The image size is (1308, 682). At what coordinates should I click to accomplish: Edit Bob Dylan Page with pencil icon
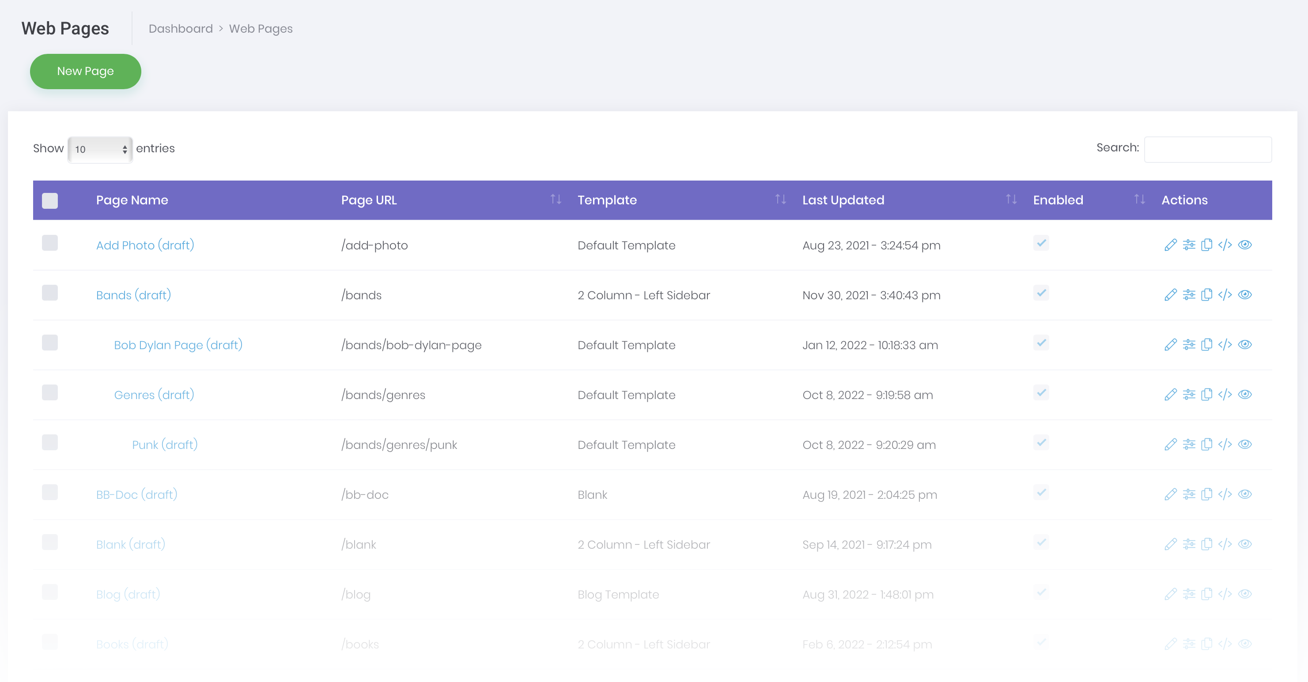tap(1170, 345)
